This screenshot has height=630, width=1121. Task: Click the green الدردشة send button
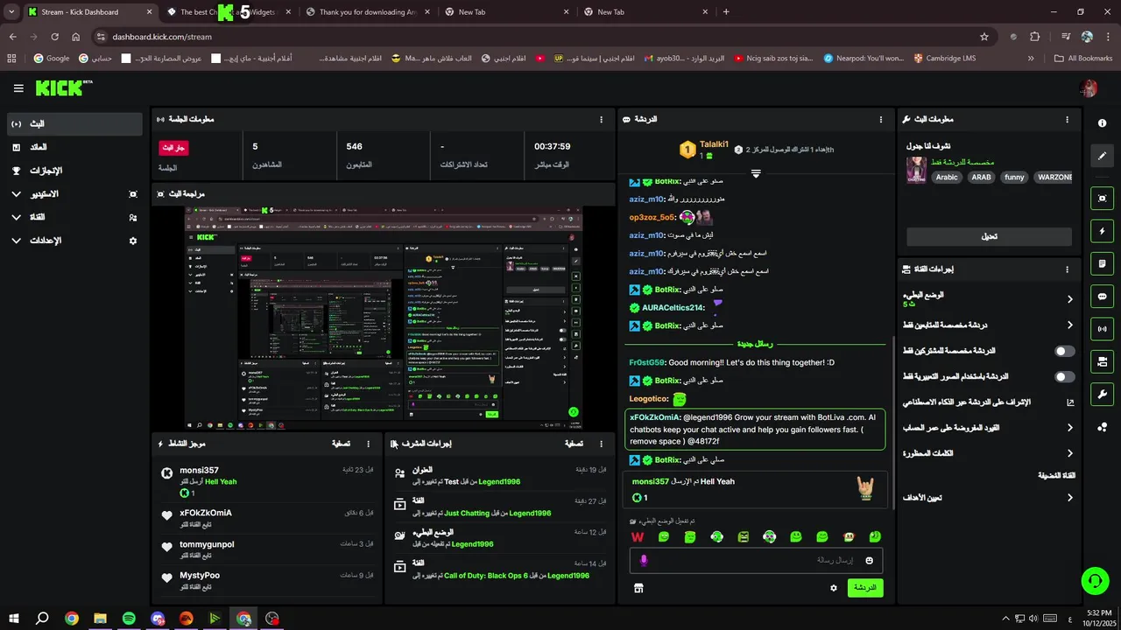tap(865, 588)
